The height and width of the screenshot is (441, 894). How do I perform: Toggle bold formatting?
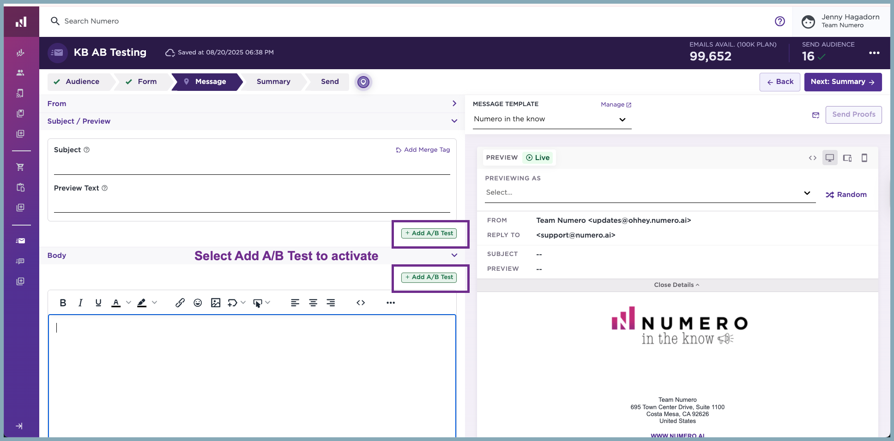click(x=63, y=303)
